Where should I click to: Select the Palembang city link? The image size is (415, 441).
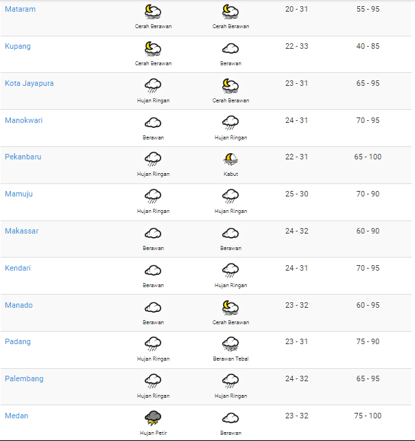pyautogui.click(x=24, y=379)
